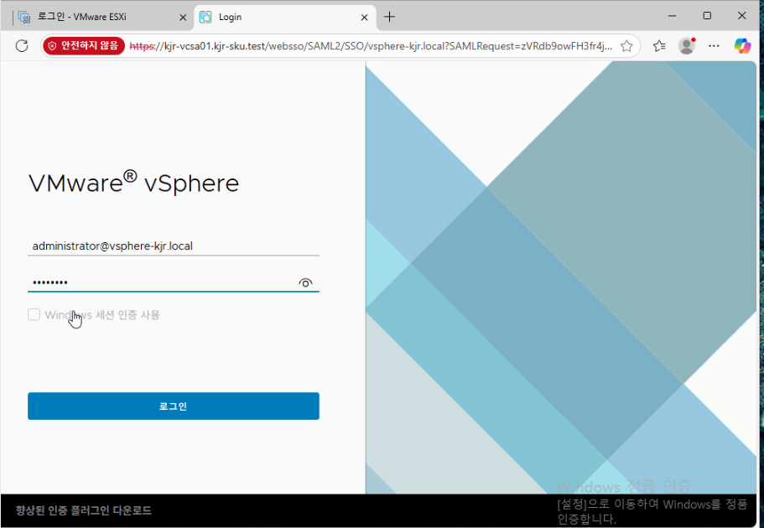Show the password using the eye icon
This screenshot has height=528, width=764.
click(x=305, y=282)
